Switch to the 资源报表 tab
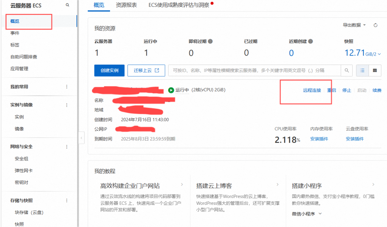Viewport: 387px width, 227px height. tap(126, 5)
